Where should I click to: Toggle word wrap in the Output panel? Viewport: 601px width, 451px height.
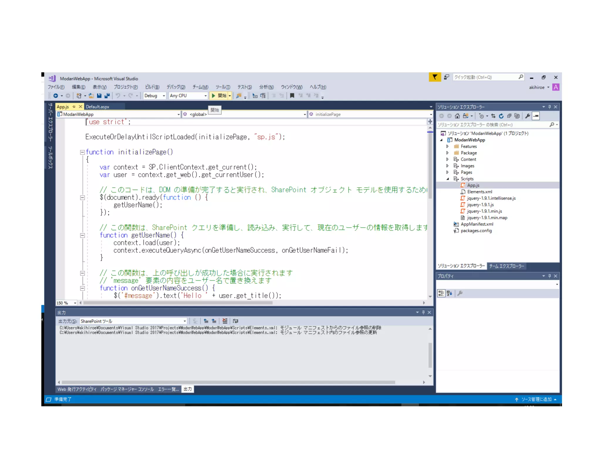point(235,321)
